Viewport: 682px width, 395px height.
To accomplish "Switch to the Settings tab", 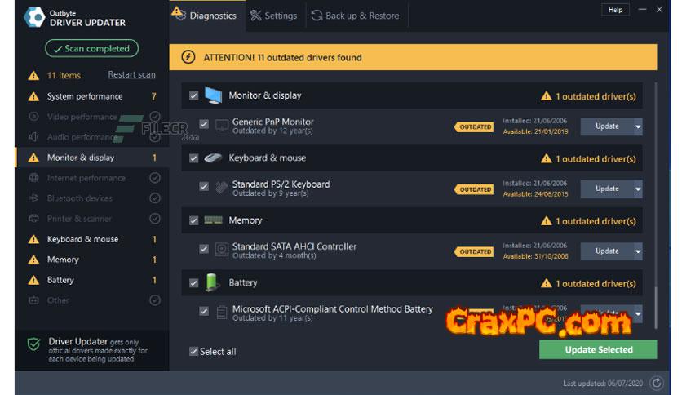I will point(276,16).
